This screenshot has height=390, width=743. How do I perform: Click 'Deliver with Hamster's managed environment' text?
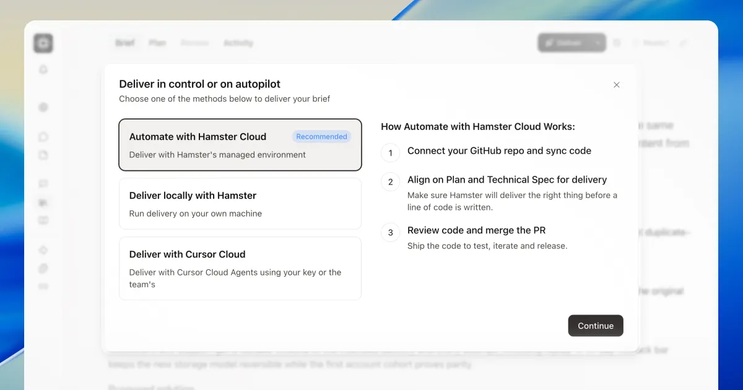tap(217, 155)
